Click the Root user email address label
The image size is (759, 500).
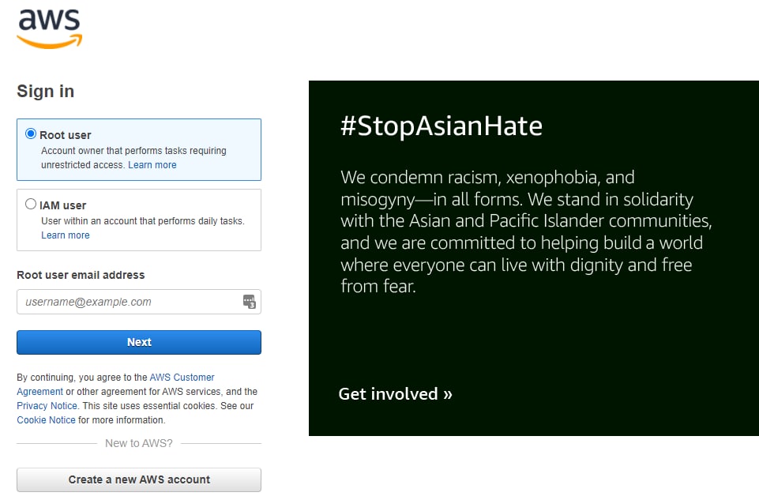tap(81, 275)
